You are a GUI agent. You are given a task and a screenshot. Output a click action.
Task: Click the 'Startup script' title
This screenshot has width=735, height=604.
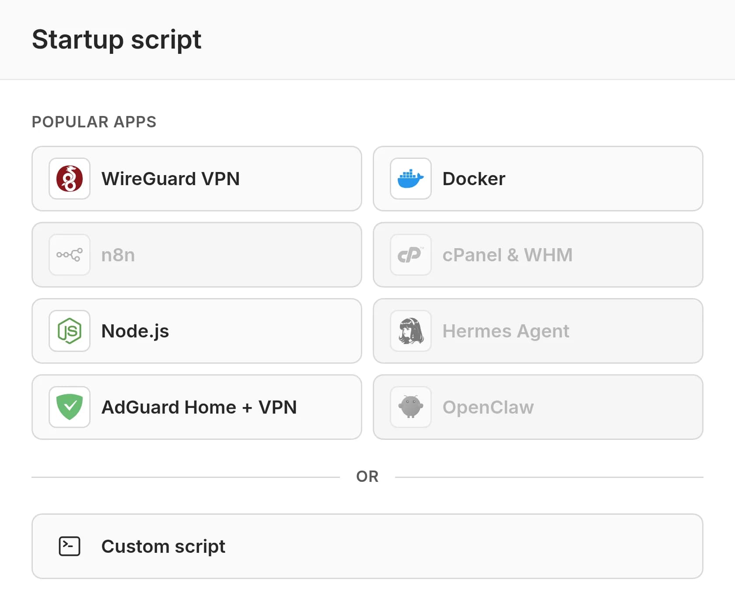coord(117,40)
